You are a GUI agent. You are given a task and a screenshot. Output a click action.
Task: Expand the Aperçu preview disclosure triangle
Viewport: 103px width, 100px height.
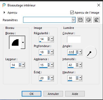click(4, 13)
